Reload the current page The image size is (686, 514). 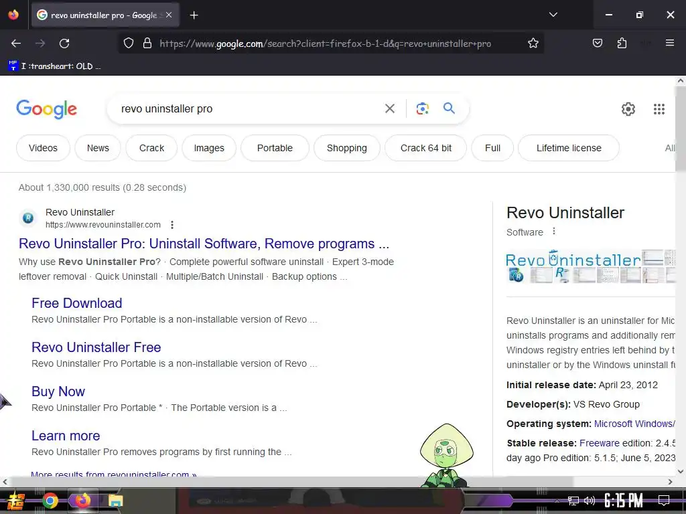click(64, 44)
